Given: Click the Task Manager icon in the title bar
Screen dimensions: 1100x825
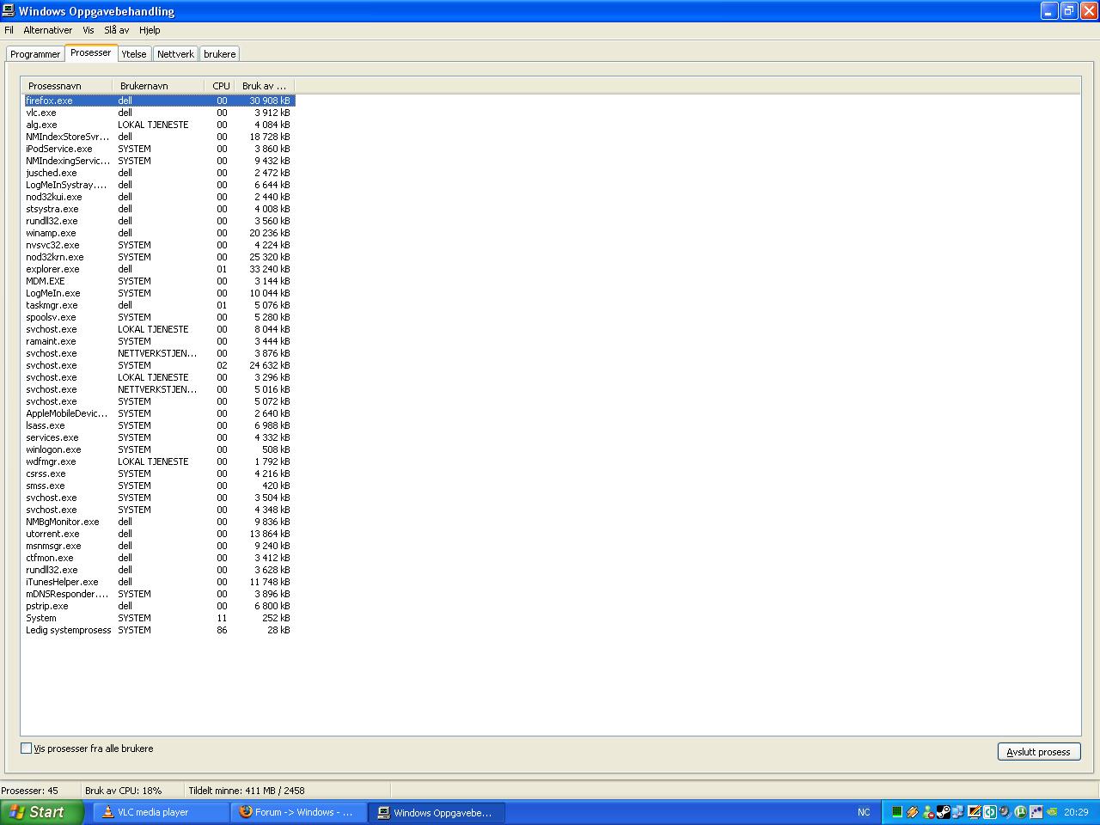Looking at the screenshot, I should coord(9,10).
